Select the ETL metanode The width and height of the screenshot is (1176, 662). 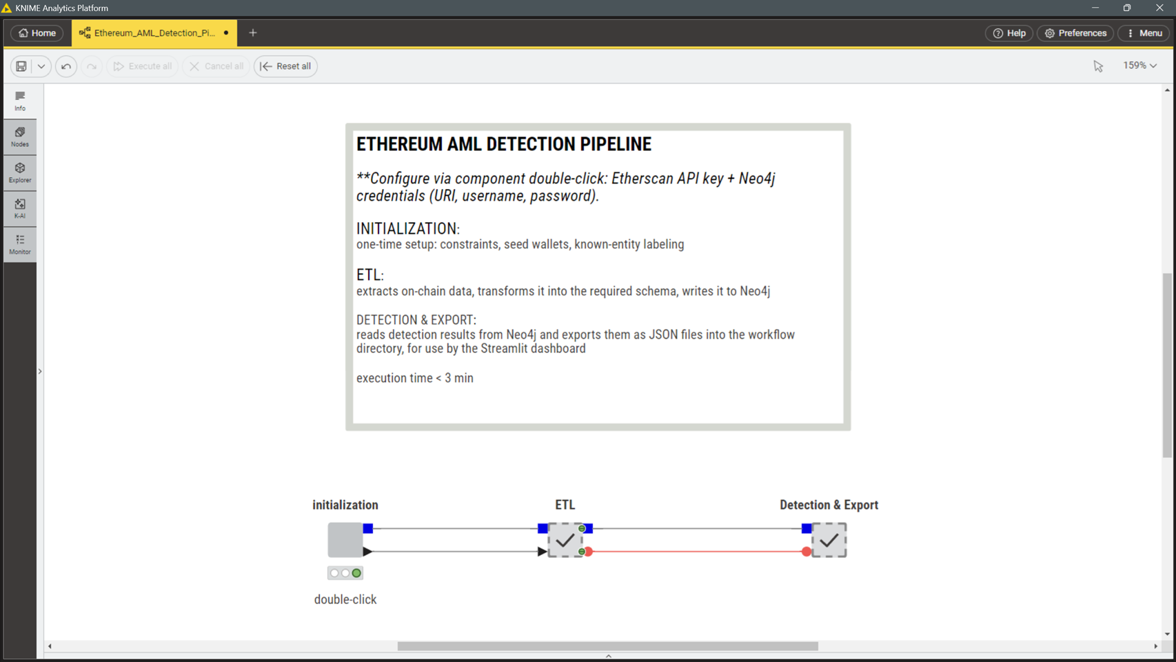point(565,540)
